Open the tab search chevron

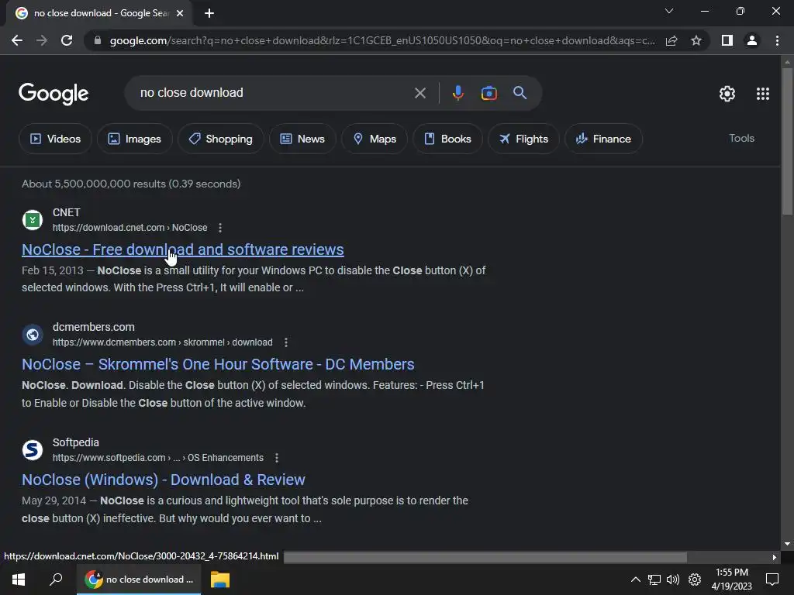click(669, 11)
